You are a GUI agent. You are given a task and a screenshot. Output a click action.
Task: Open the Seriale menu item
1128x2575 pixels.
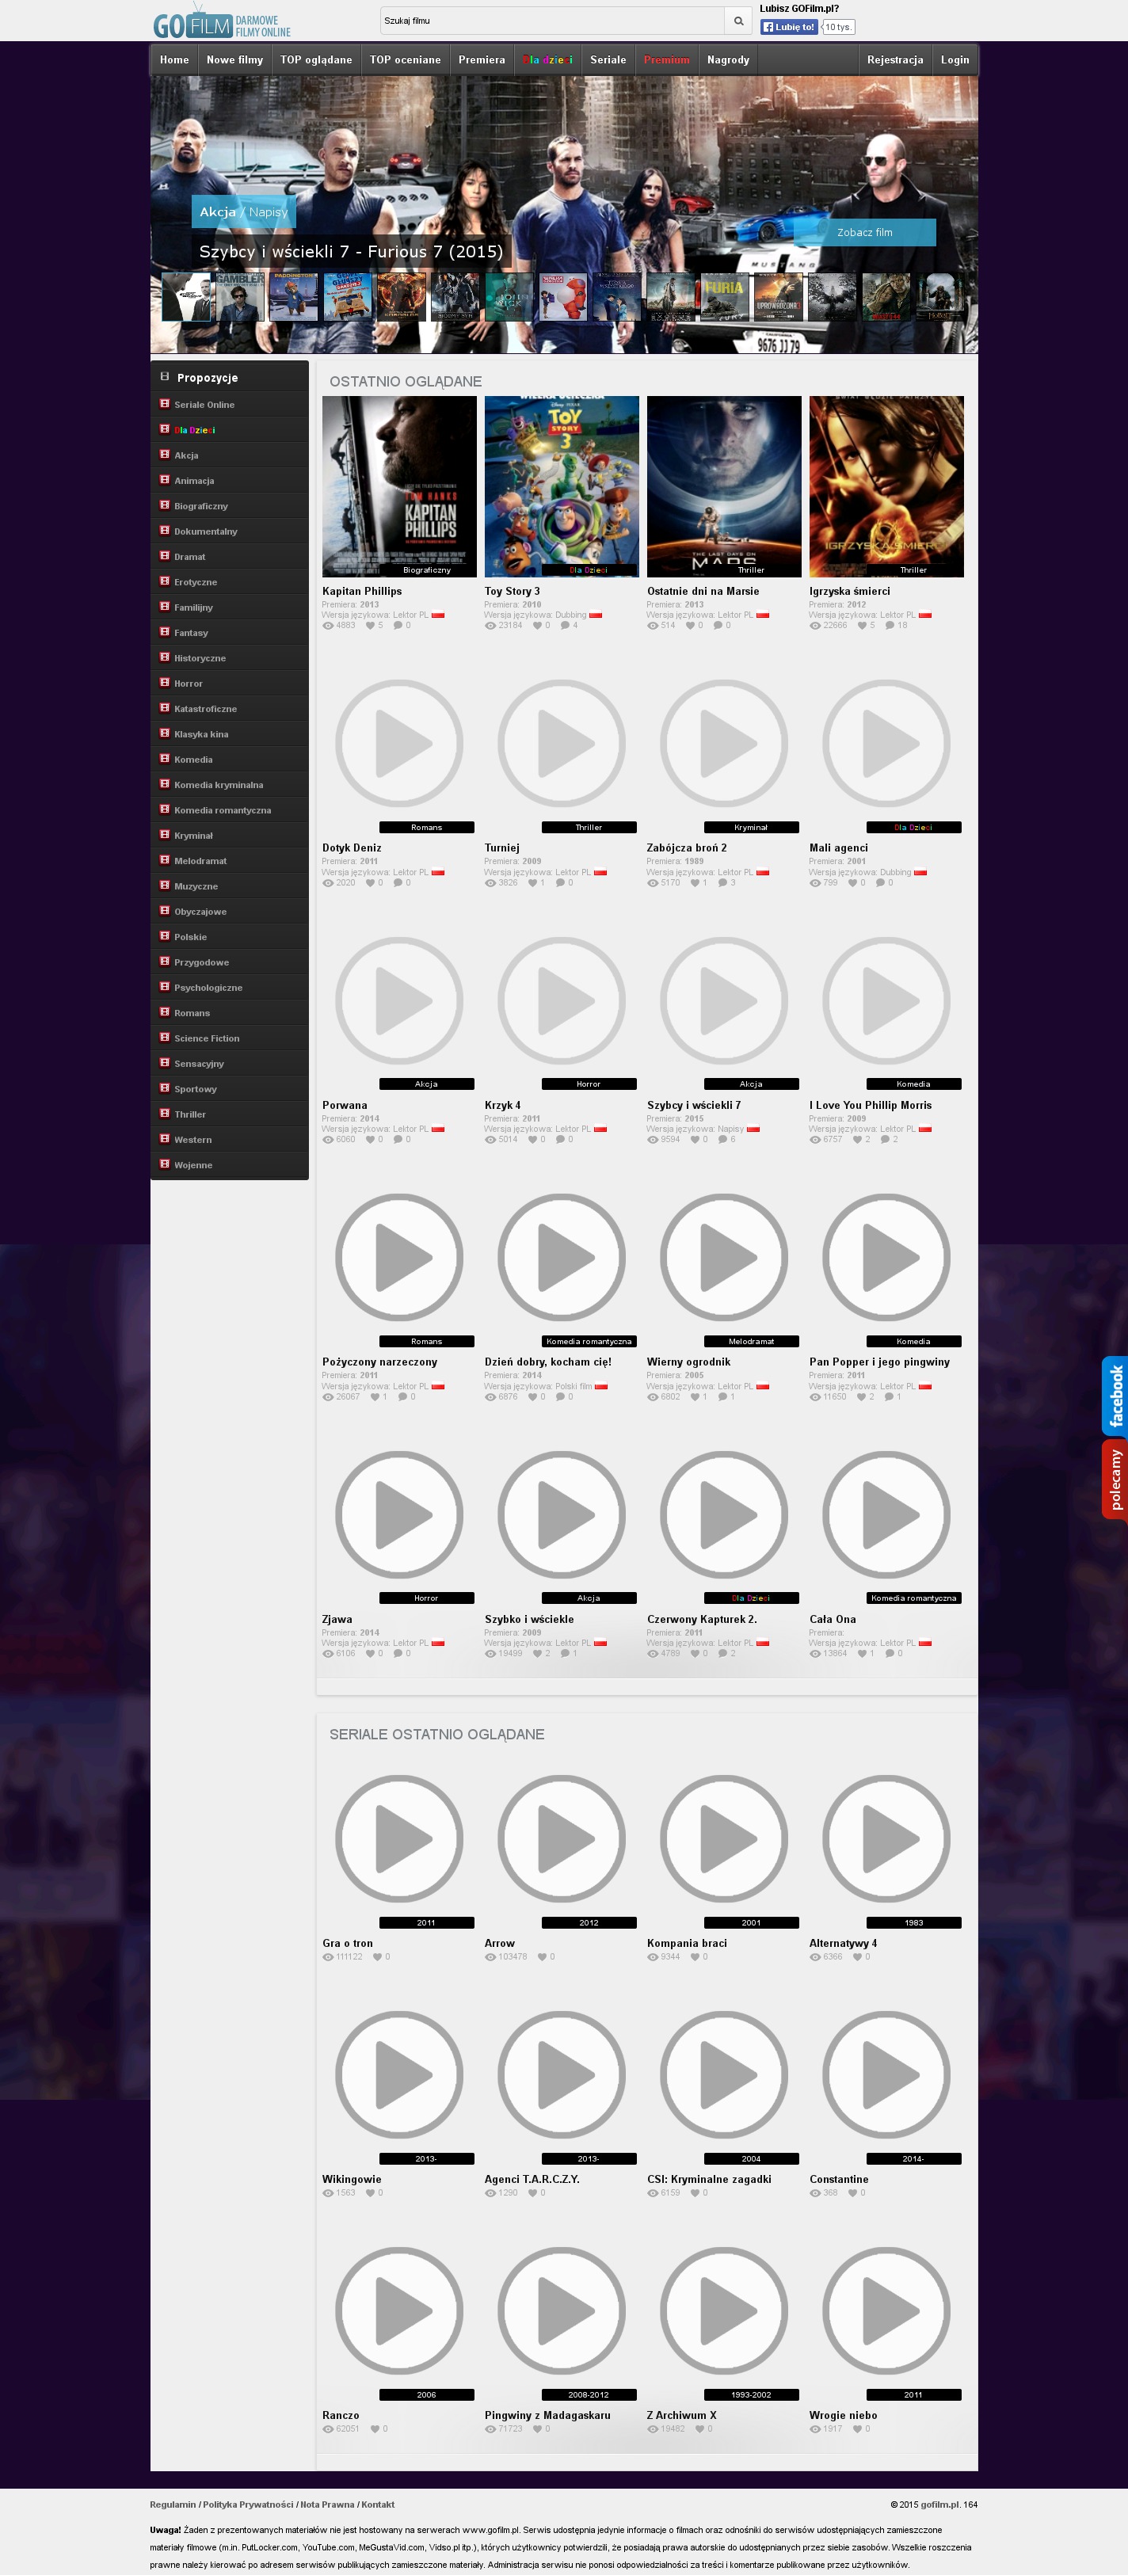click(x=608, y=60)
